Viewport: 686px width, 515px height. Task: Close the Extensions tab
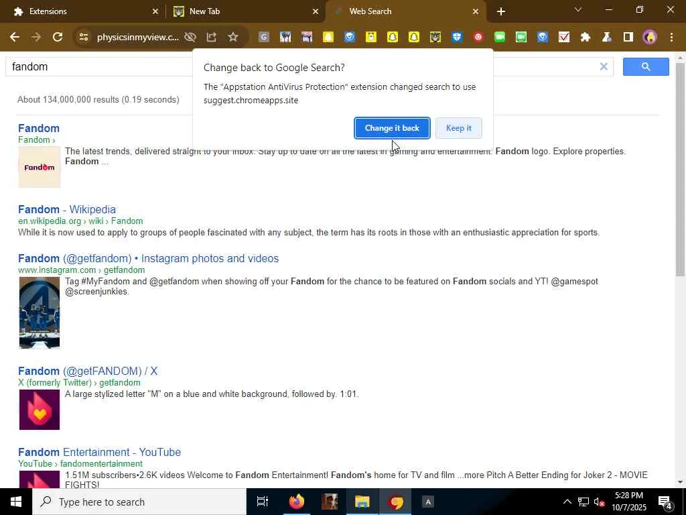[155, 11]
